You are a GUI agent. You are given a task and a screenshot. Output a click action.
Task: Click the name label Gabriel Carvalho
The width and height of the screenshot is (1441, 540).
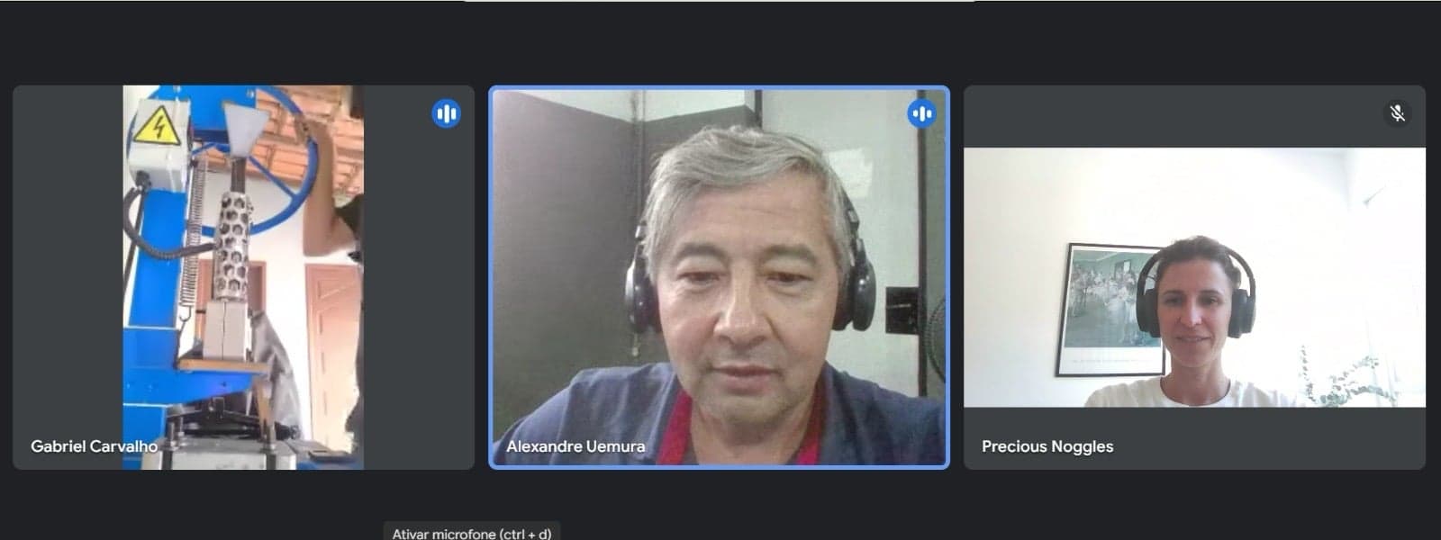(94, 446)
